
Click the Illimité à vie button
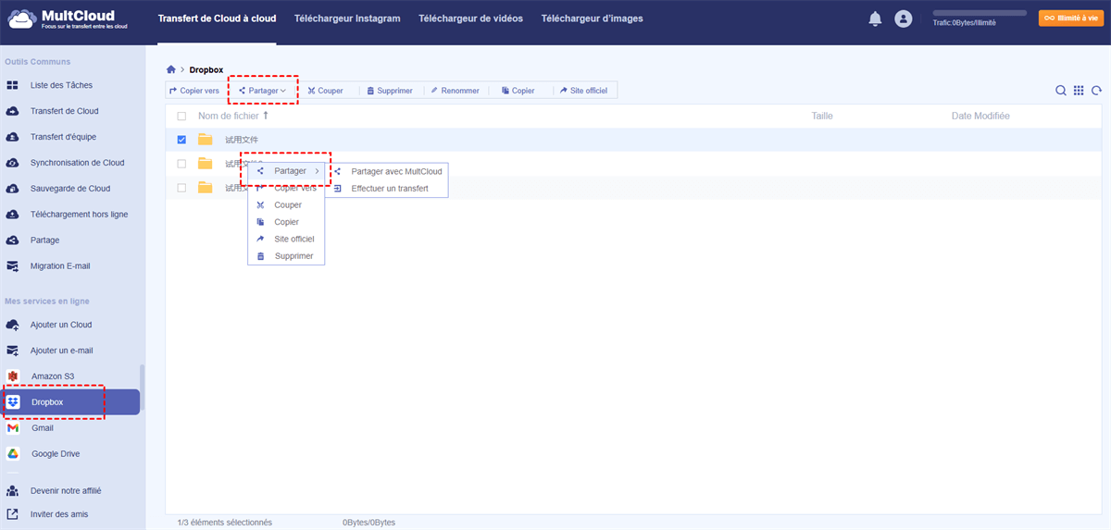coord(1071,18)
